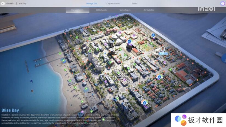Open the City Decoration tab

point(113,4)
